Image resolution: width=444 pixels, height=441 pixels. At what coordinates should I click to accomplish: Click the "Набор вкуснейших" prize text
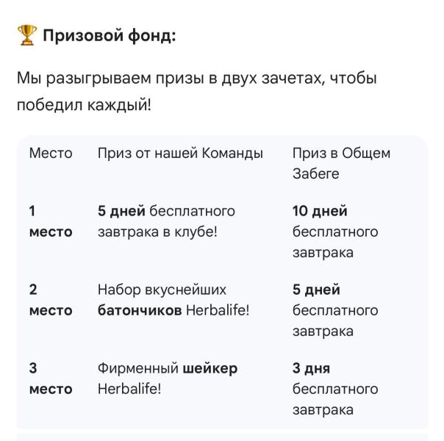pos(162,290)
